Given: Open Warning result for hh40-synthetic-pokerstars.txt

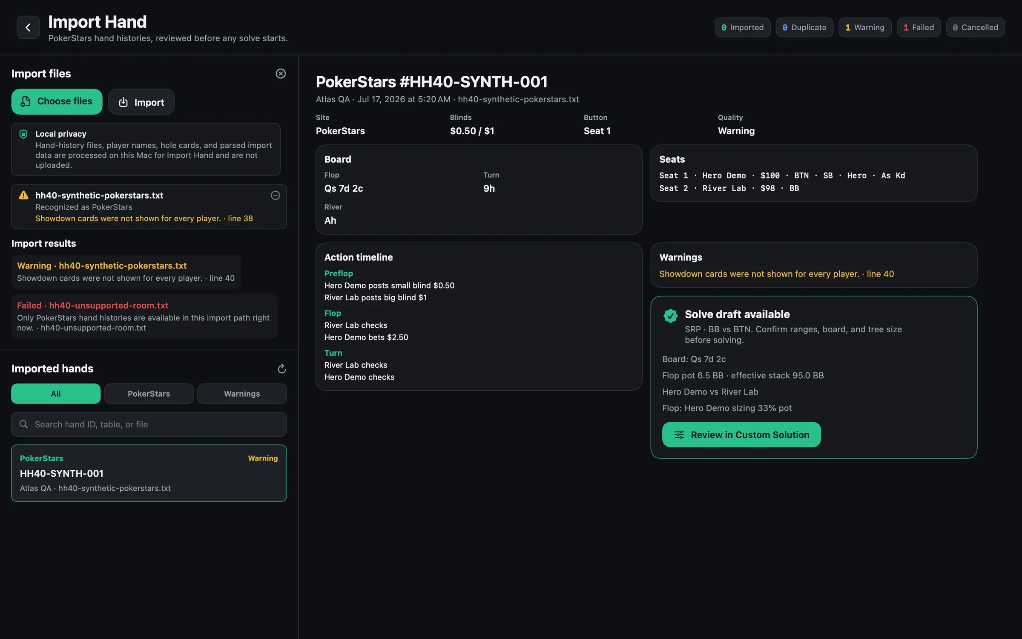Looking at the screenshot, I should pos(126,272).
